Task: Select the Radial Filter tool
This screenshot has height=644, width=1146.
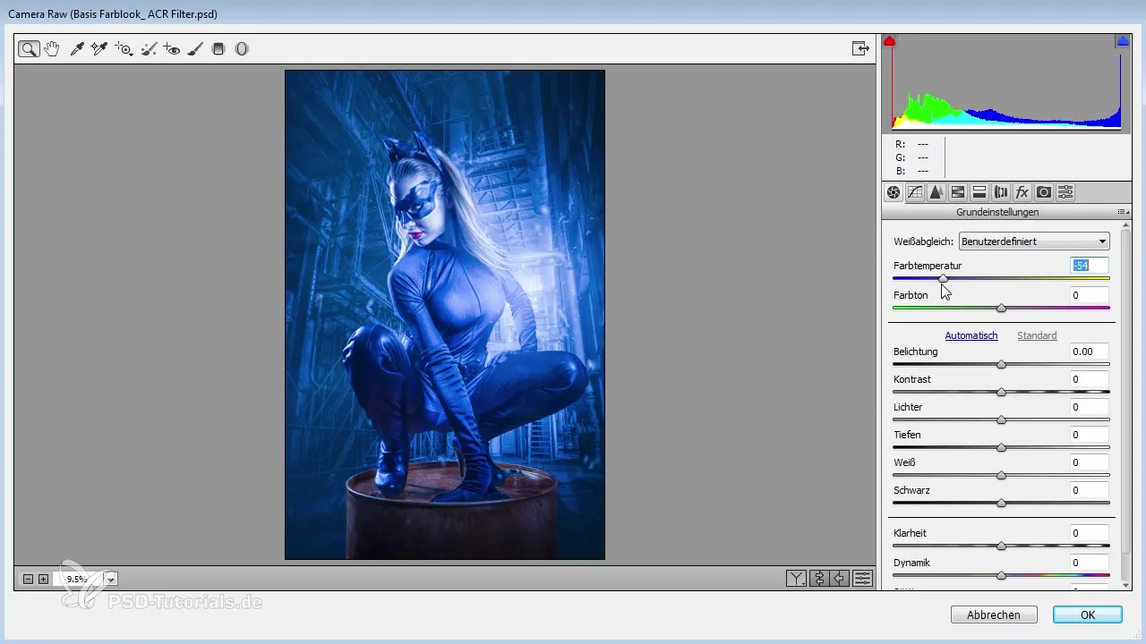Action: (x=242, y=49)
